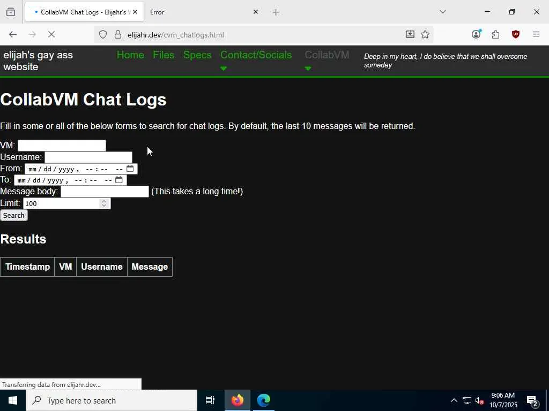Minimize the Firefox window
549x411 pixels.
tap(487, 12)
